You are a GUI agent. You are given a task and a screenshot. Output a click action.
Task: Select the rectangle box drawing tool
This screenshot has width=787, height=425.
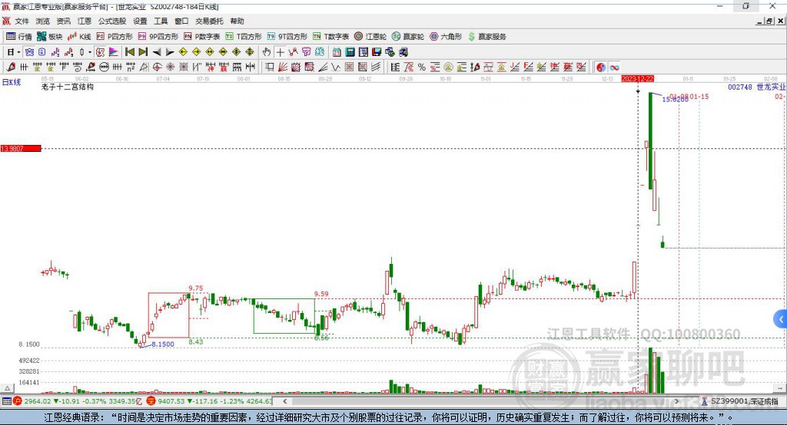(269, 68)
